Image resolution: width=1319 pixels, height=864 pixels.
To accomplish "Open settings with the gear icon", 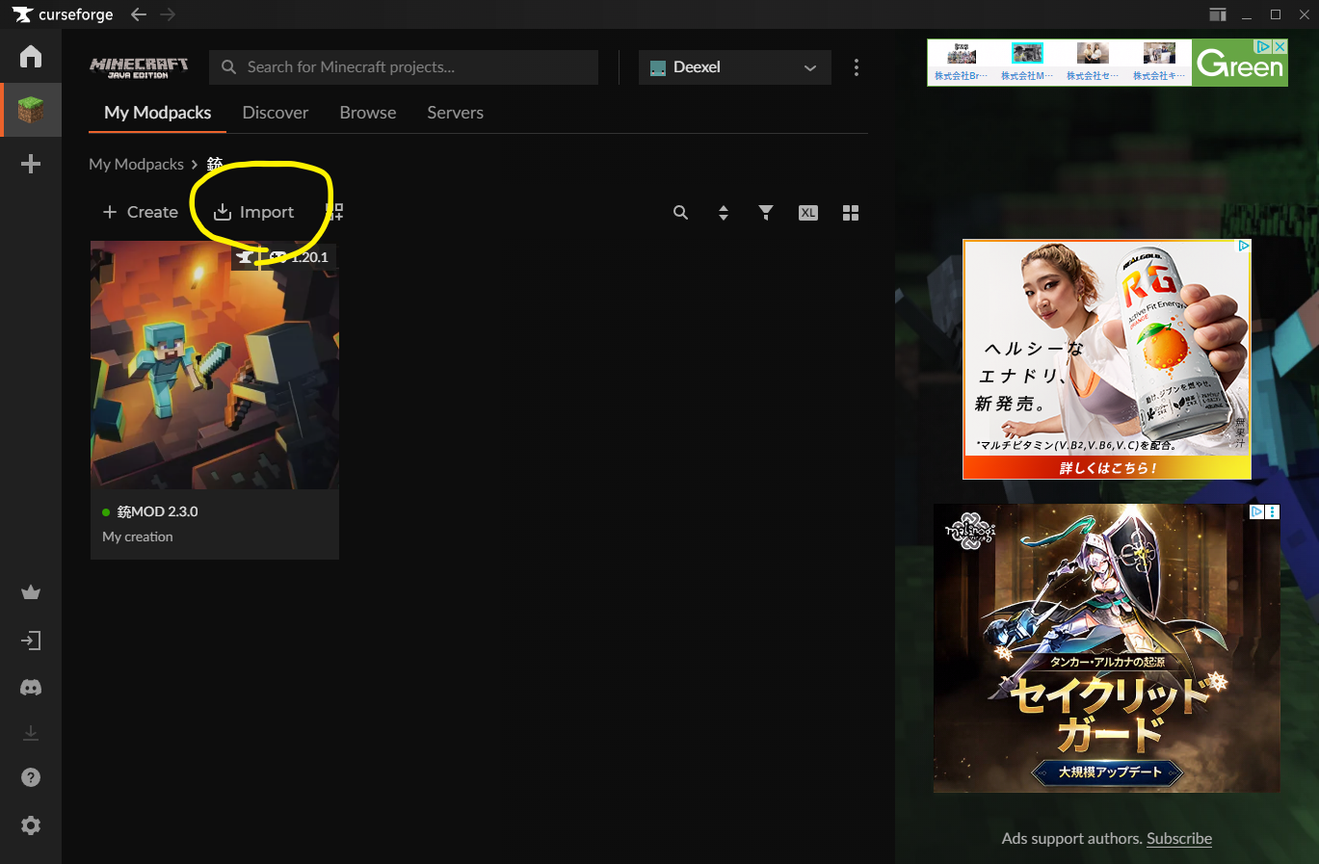I will [x=31, y=825].
